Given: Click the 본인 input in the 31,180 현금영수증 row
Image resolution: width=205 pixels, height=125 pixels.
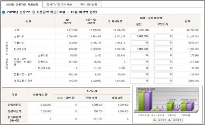Looking at the screenshot, I should point(139,68).
